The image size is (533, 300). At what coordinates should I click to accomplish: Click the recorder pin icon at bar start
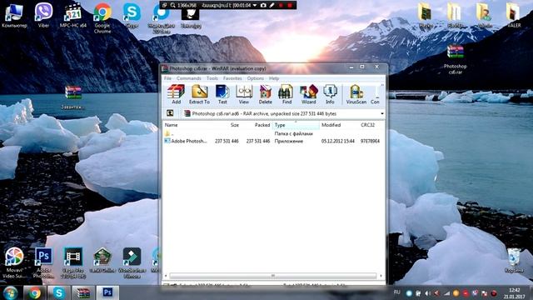pyautogui.click(x=165, y=5)
